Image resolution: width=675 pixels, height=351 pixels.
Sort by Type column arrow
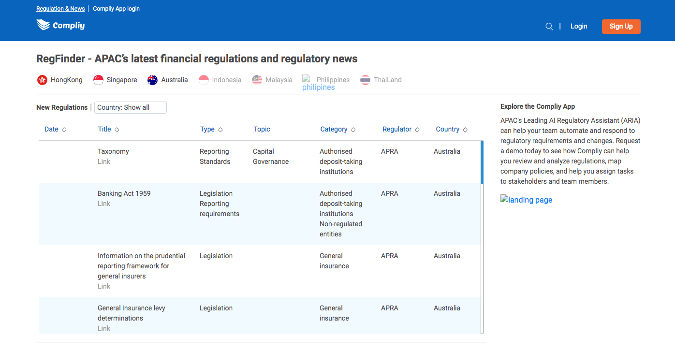pyautogui.click(x=220, y=130)
